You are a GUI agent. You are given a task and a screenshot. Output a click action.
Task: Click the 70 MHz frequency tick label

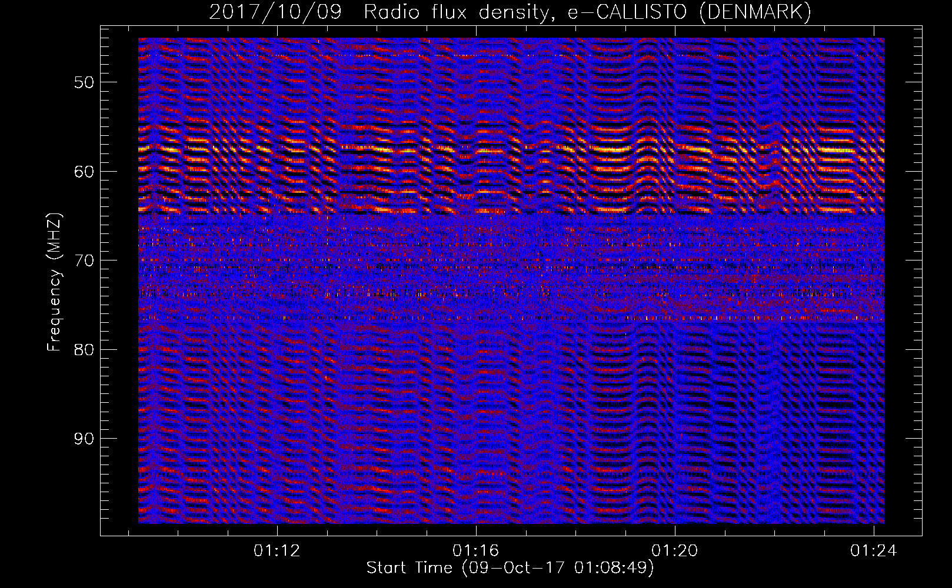(x=84, y=260)
